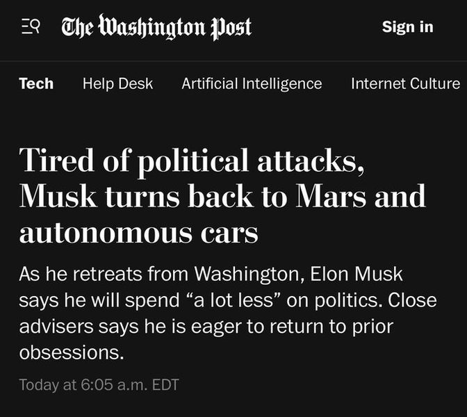
Task: Choose Help Desk in navigation bar
Action: pos(117,83)
